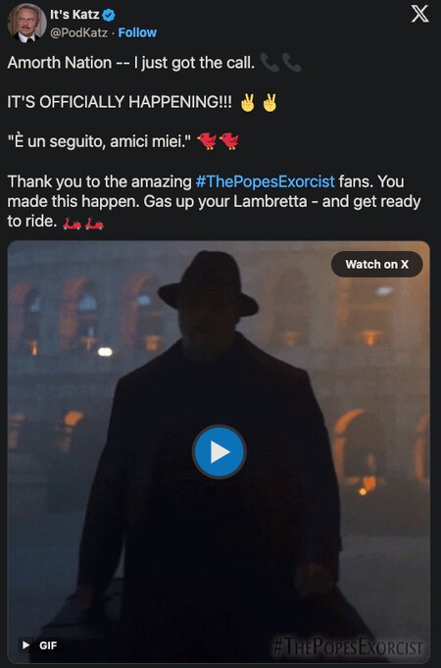The width and height of the screenshot is (441, 668).
Task: Click the telephone receiver emojis
Action: [x=280, y=63]
